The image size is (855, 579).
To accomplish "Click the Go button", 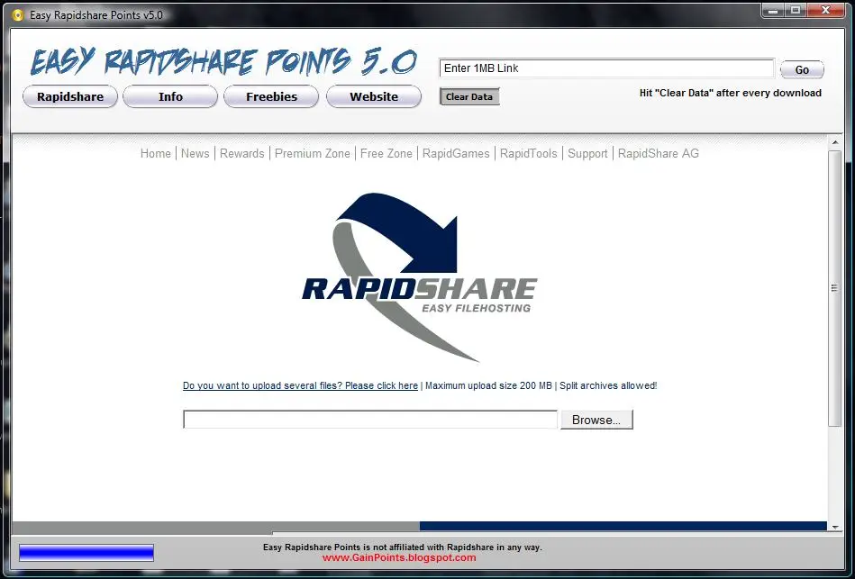I will [x=802, y=69].
